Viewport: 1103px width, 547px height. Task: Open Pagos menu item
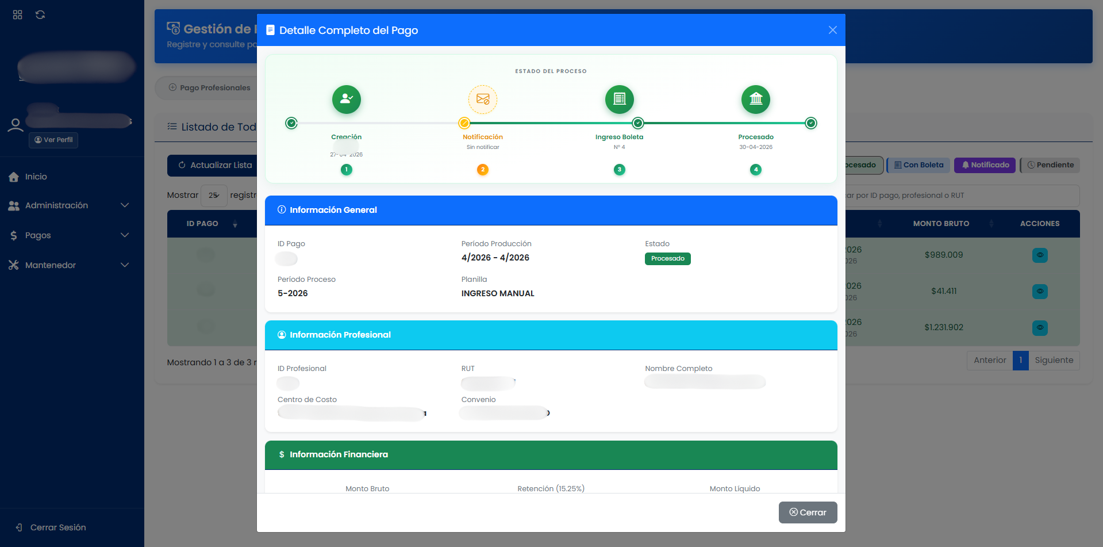(38, 235)
